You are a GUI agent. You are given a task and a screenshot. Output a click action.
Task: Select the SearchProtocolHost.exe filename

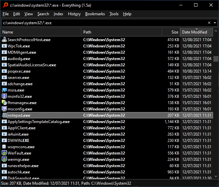click(29, 40)
